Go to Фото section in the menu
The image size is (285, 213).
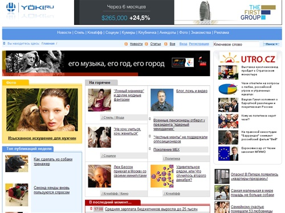(x=184, y=32)
